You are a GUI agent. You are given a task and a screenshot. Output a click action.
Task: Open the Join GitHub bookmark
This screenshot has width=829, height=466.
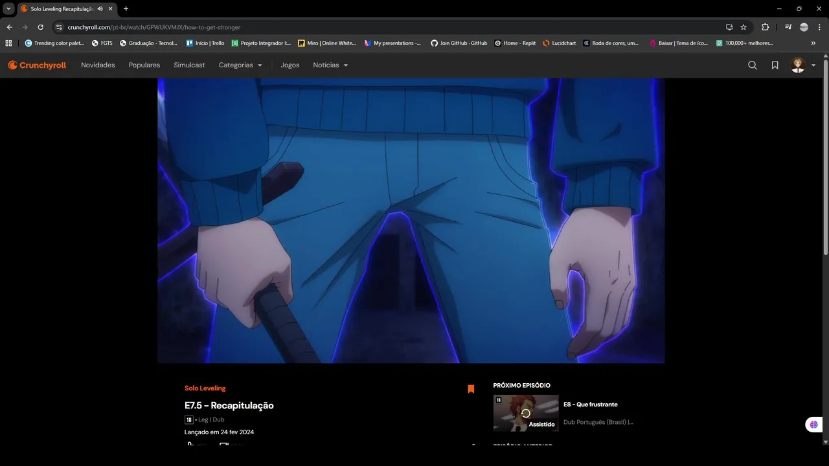point(459,43)
